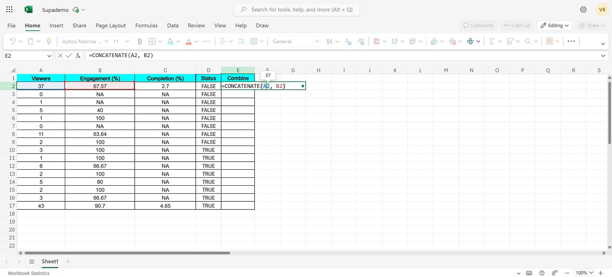Switch to the Page Layout tab
The height and width of the screenshot is (277, 612).
click(x=111, y=25)
